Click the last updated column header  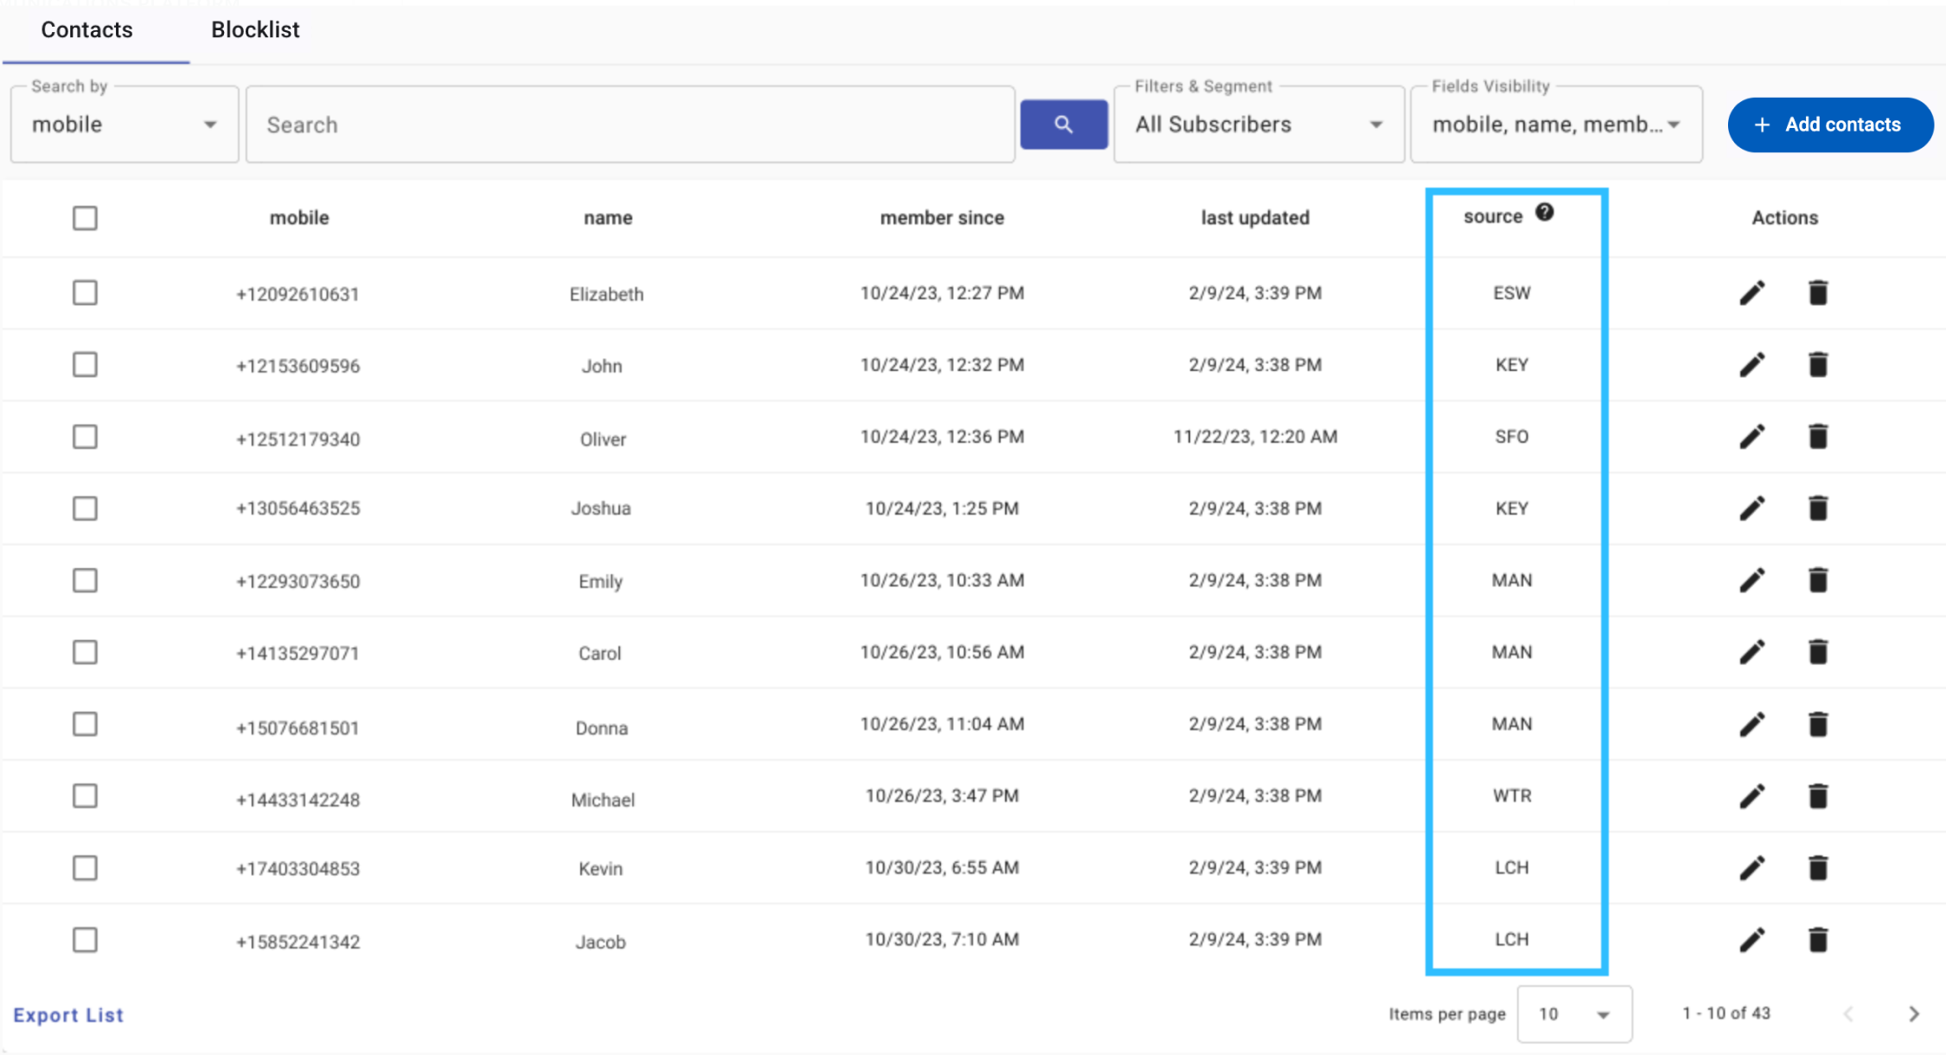pos(1255,218)
